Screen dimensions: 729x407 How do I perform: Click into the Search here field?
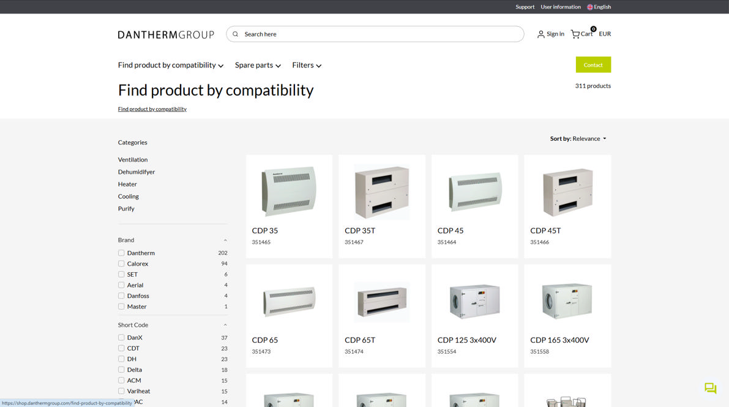(379, 34)
